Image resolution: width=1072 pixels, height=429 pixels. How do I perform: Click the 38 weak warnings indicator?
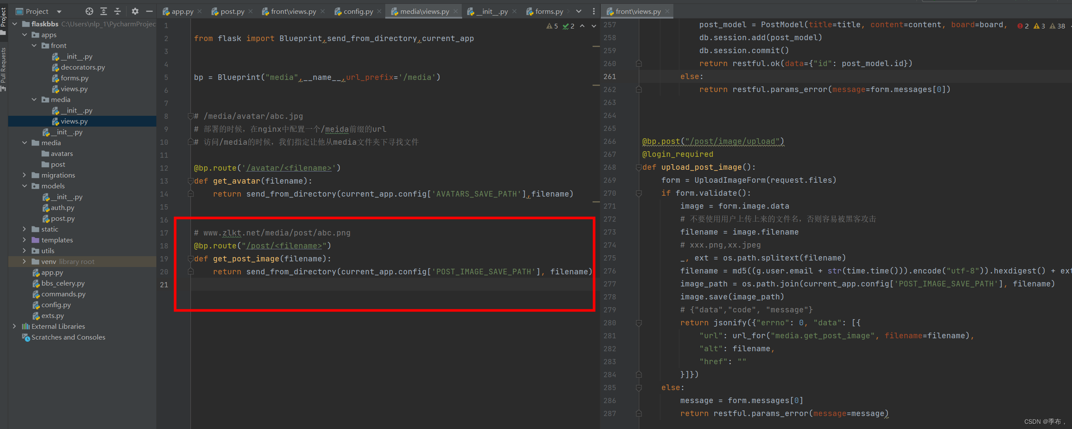1057,26
